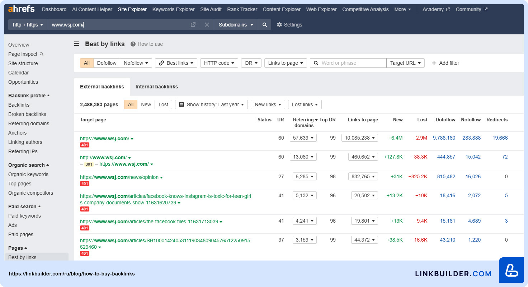The image size is (528, 287).
Task: Open Site Explorer in top navigation
Action: pyautogui.click(x=132, y=9)
